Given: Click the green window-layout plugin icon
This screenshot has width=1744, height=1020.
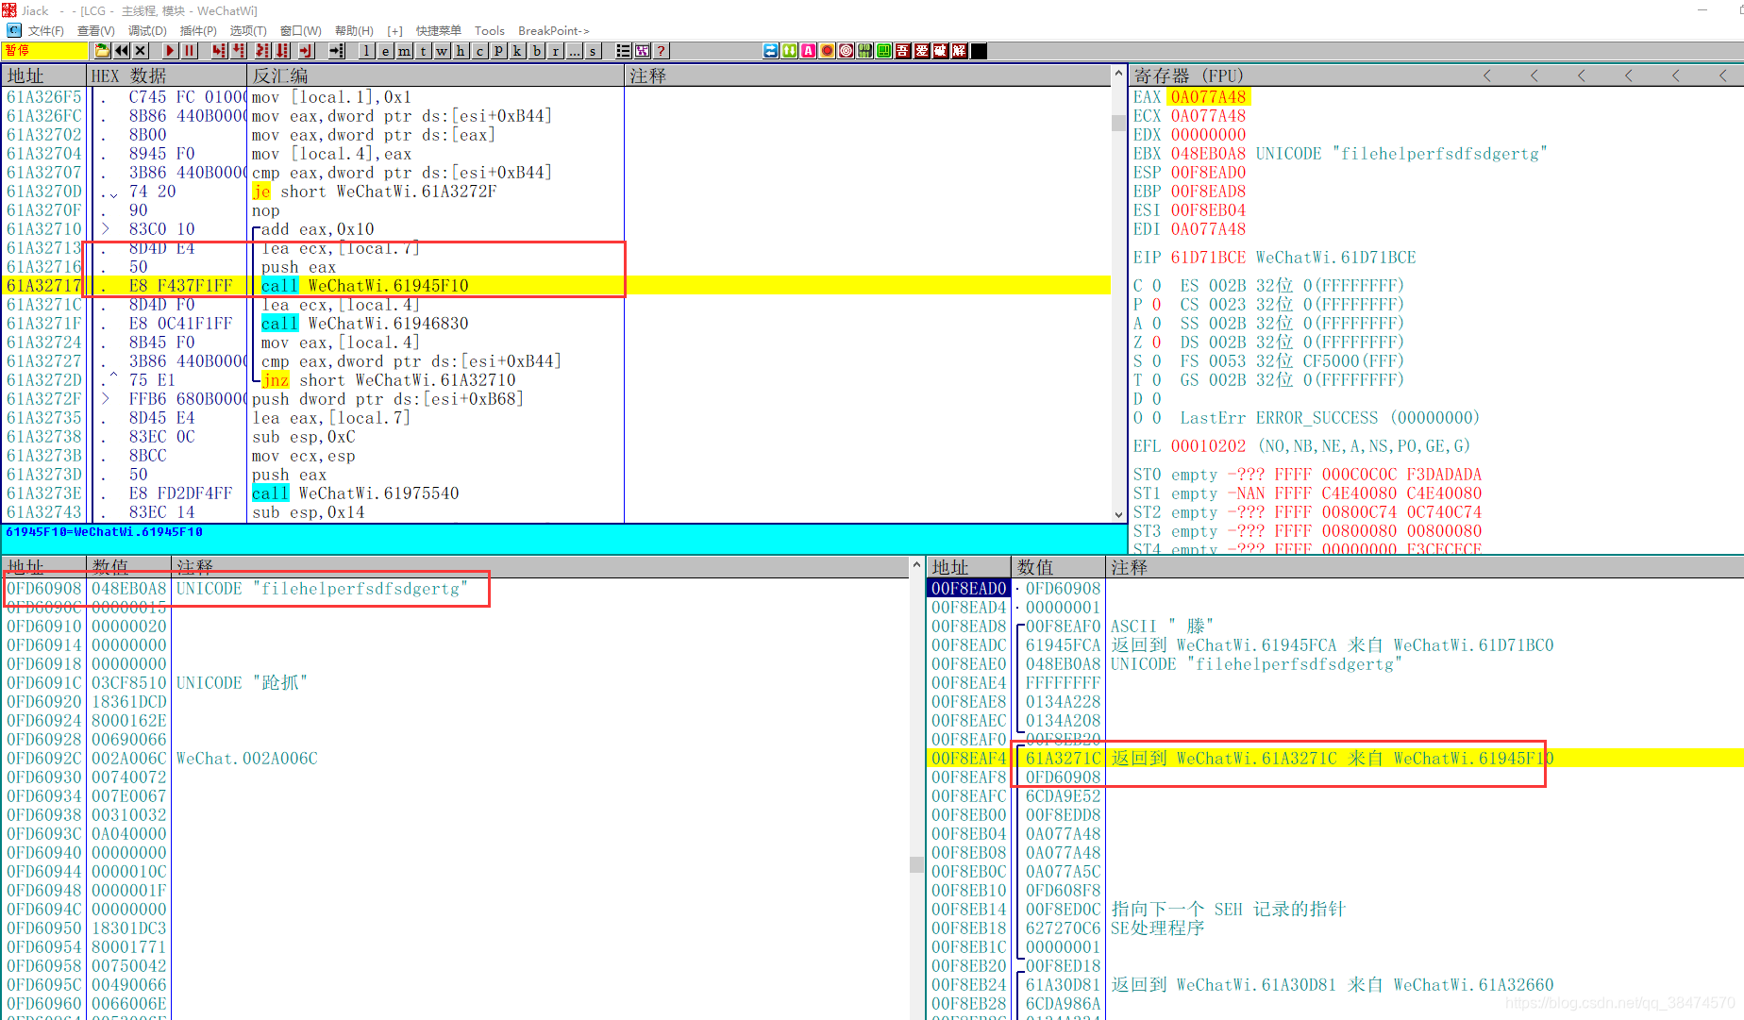Looking at the screenshot, I should click(884, 51).
